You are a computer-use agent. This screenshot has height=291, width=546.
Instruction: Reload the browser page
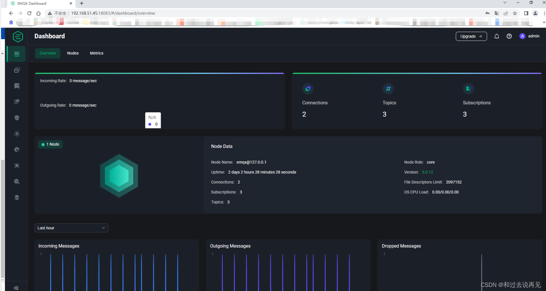click(29, 13)
